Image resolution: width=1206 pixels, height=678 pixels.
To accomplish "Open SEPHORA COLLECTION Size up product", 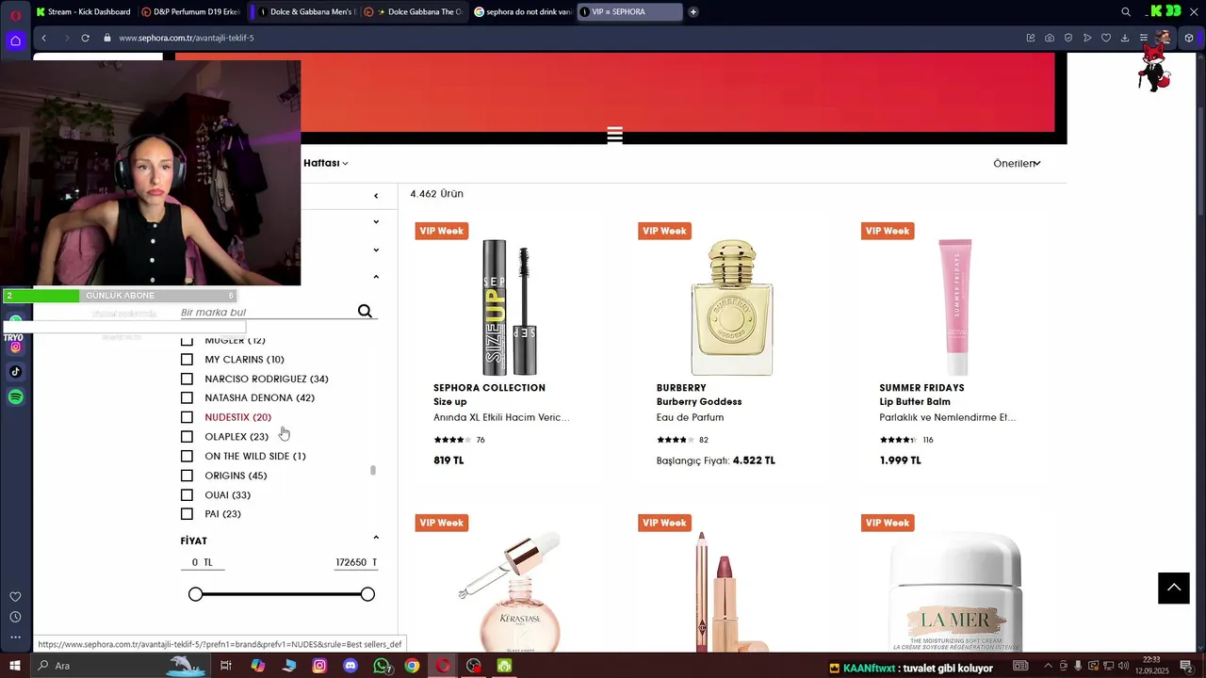I will (x=450, y=402).
